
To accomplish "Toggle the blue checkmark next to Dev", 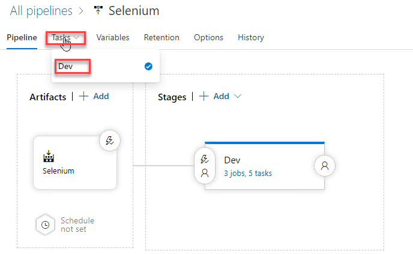I will 148,67.
